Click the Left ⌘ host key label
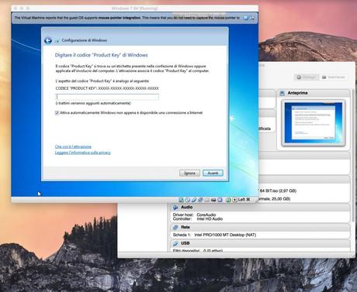 (244, 200)
